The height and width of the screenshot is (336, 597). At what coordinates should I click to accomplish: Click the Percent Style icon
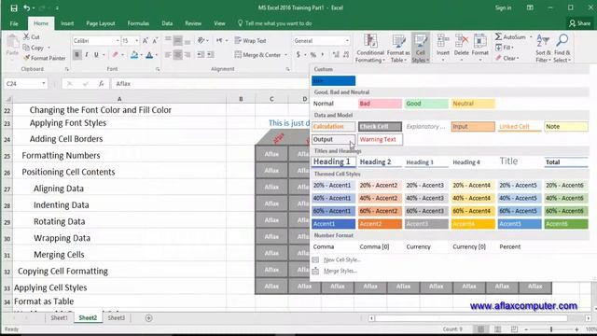click(313, 55)
